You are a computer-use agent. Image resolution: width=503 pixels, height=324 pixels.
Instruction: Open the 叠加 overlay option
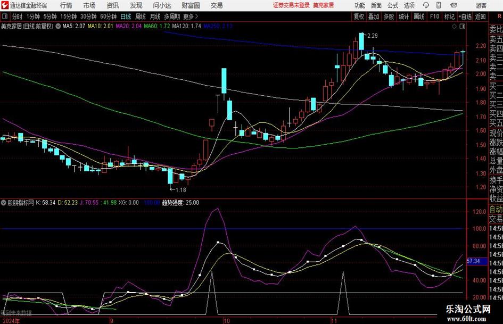click(374, 16)
